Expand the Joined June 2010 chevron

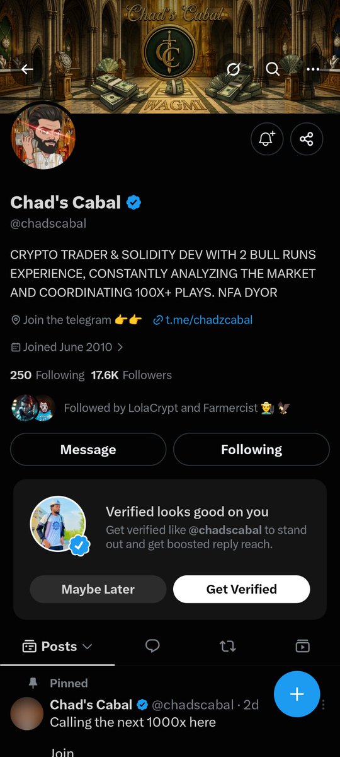point(120,347)
